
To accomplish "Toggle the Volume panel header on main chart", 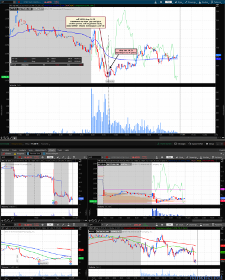I will pos(13,85).
